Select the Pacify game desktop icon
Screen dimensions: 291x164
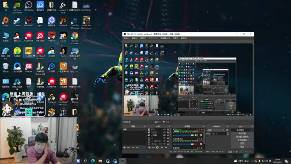pyautogui.click(x=63, y=52)
